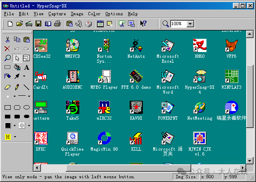This screenshot has width=256, height=182.
Task: Click the open book toolbar icon
Action: coord(48,24)
